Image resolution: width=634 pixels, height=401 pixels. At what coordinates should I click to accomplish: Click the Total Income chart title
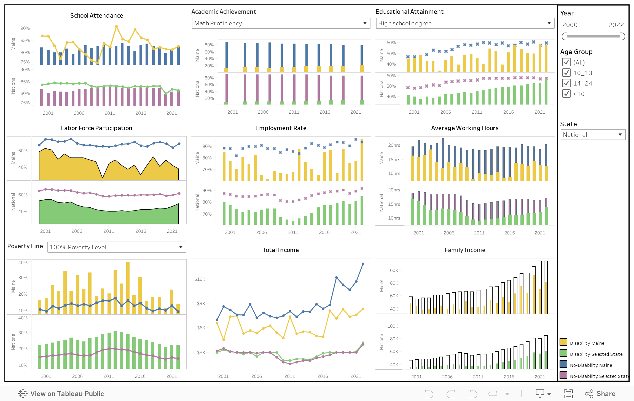(x=281, y=250)
